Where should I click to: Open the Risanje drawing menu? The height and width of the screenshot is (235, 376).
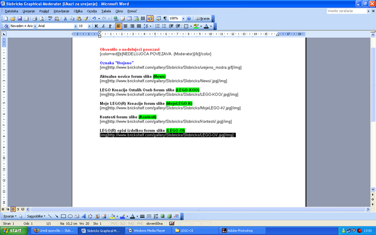point(10,216)
